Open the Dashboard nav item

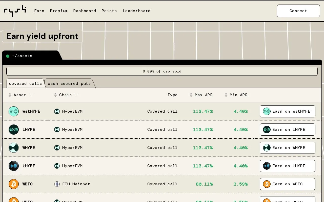(x=85, y=11)
